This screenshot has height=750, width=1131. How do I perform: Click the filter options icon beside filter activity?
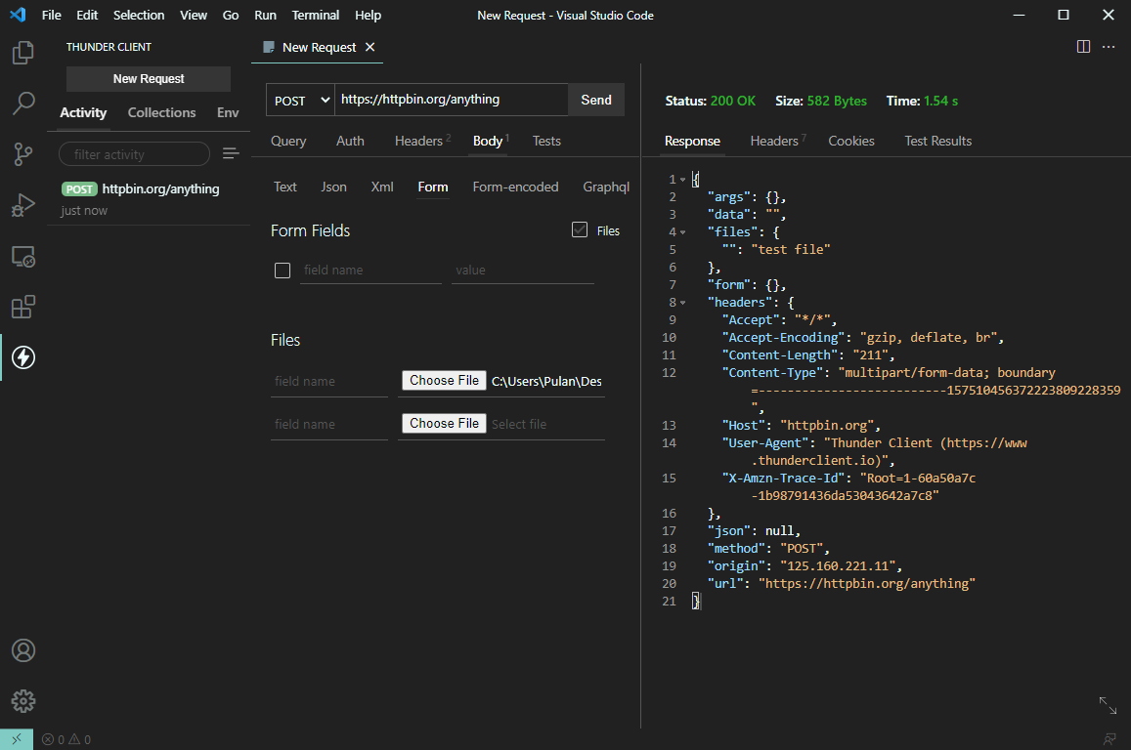pos(231,153)
